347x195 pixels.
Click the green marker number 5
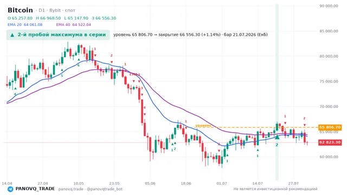point(62,76)
